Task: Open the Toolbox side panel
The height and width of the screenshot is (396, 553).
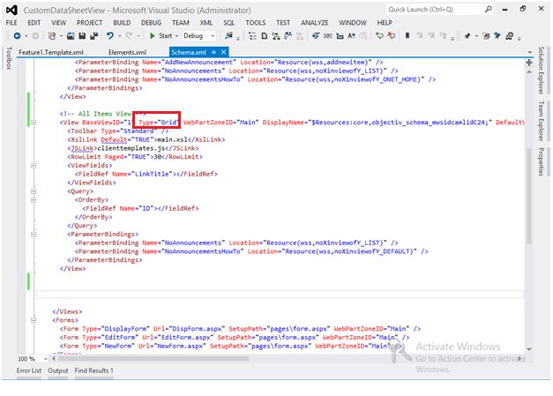Action: tap(9, 58)
